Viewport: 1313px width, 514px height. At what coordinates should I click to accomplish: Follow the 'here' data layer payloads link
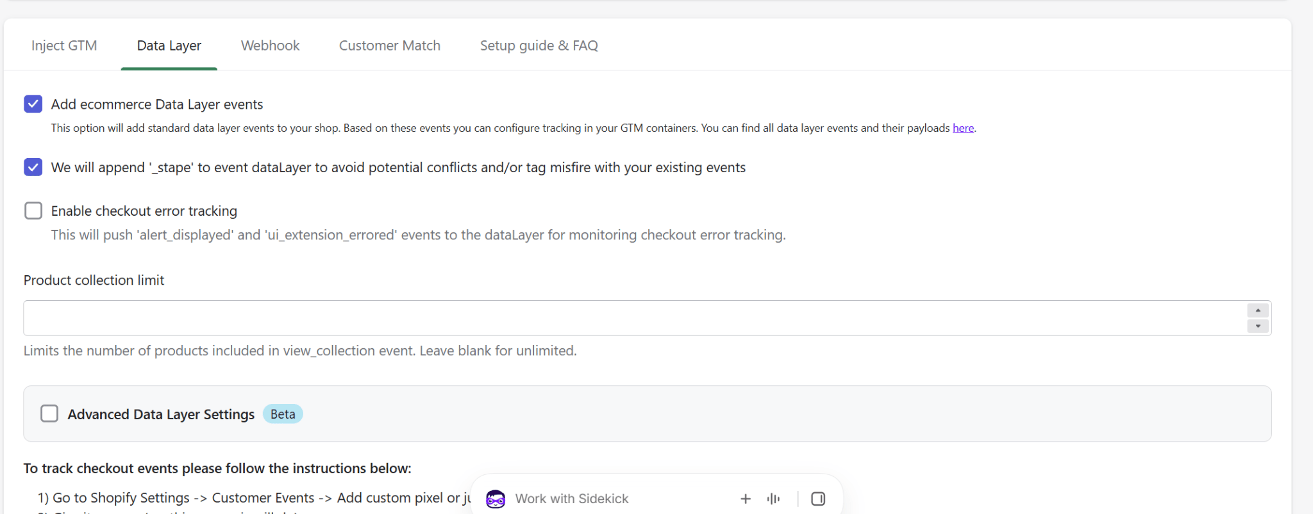point(963,128)
